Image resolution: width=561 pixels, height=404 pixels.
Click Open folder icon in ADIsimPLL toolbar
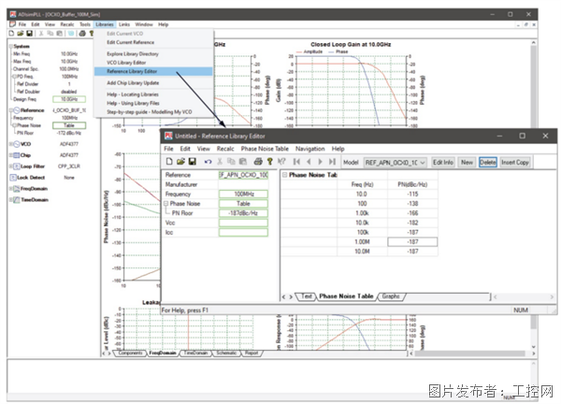coord(21,34)
